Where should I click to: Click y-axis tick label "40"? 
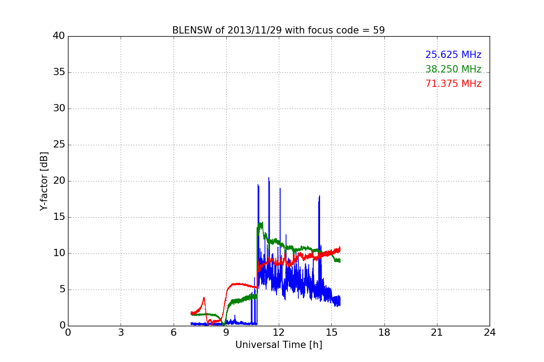[x=59, y=36]
